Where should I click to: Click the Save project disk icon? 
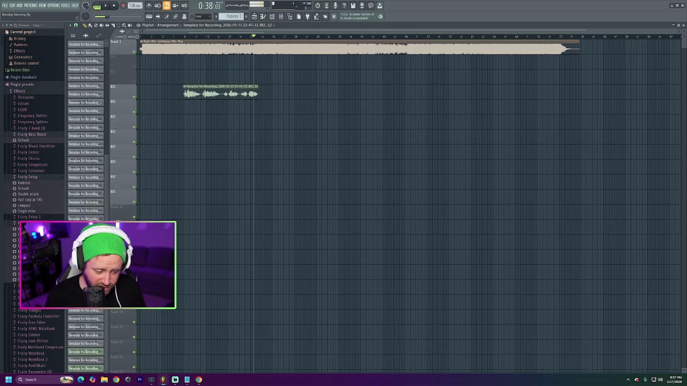coord(353,5)
